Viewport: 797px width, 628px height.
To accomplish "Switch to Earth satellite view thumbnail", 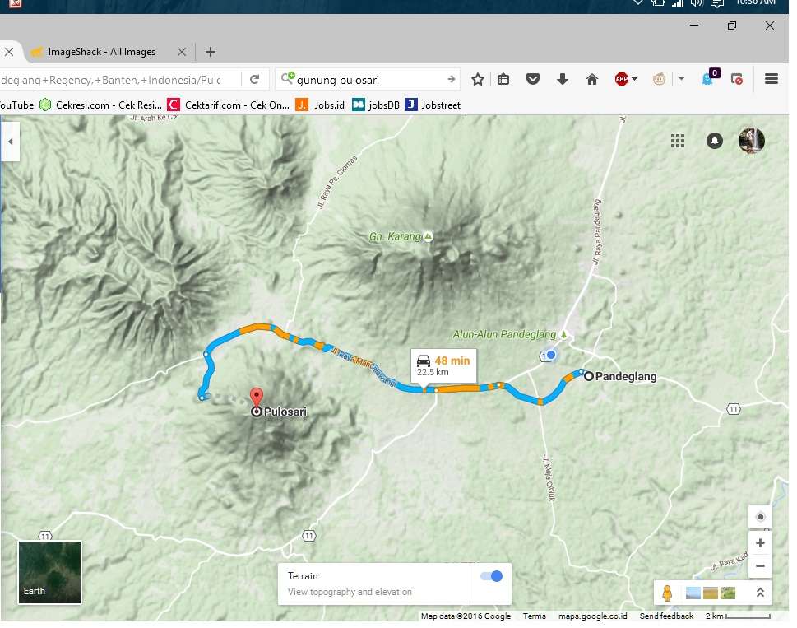I will [x=50, y=572].
